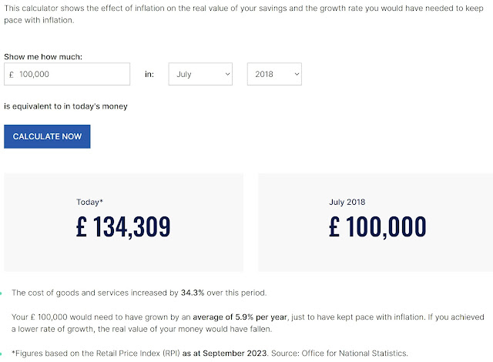Click the teal bullet beside the figures footnote
This screenshot has width=493, height=362.
2,353
